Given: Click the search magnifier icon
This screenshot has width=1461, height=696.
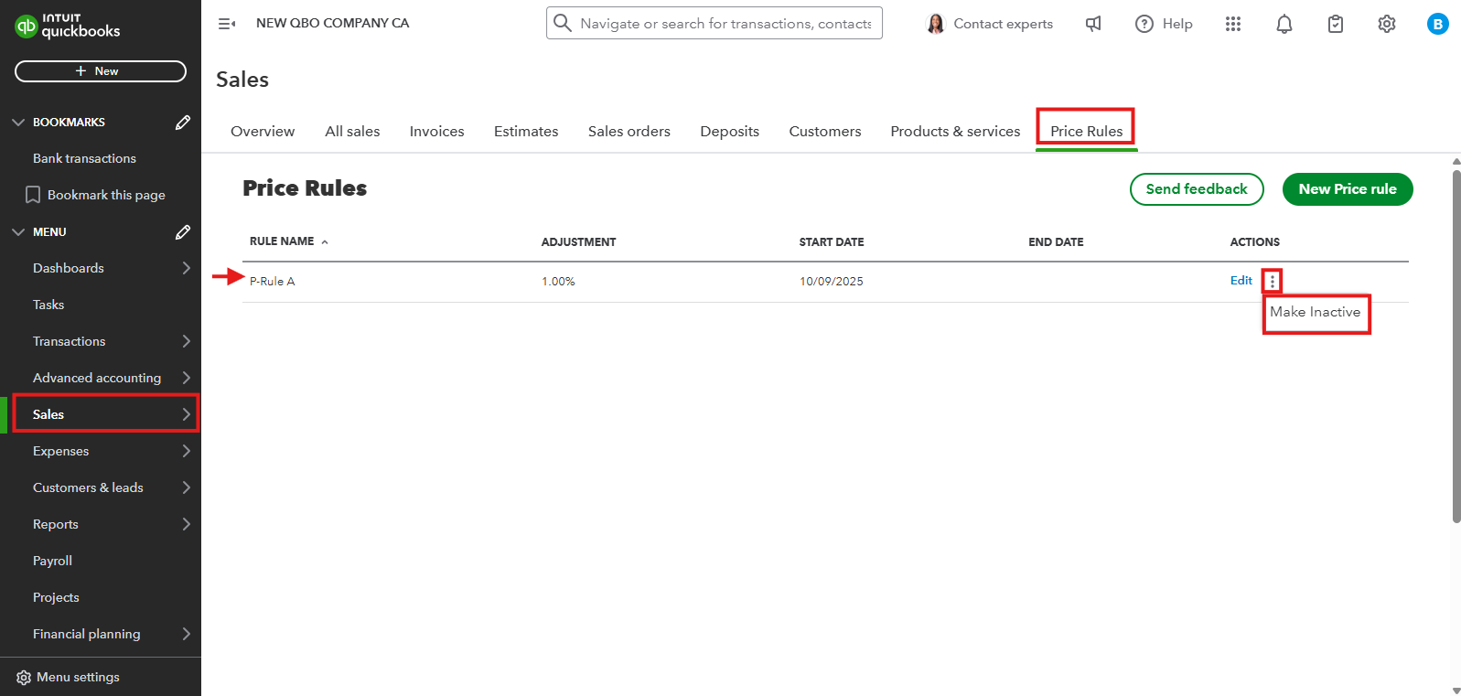Looking at the screenshot, I should pos(563,23).
